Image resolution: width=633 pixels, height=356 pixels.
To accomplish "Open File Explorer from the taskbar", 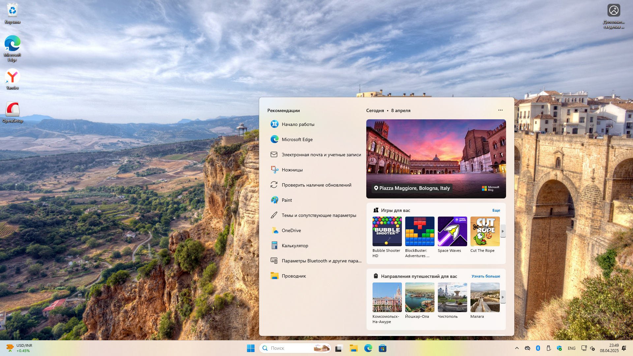I will (x=354, y=348).
